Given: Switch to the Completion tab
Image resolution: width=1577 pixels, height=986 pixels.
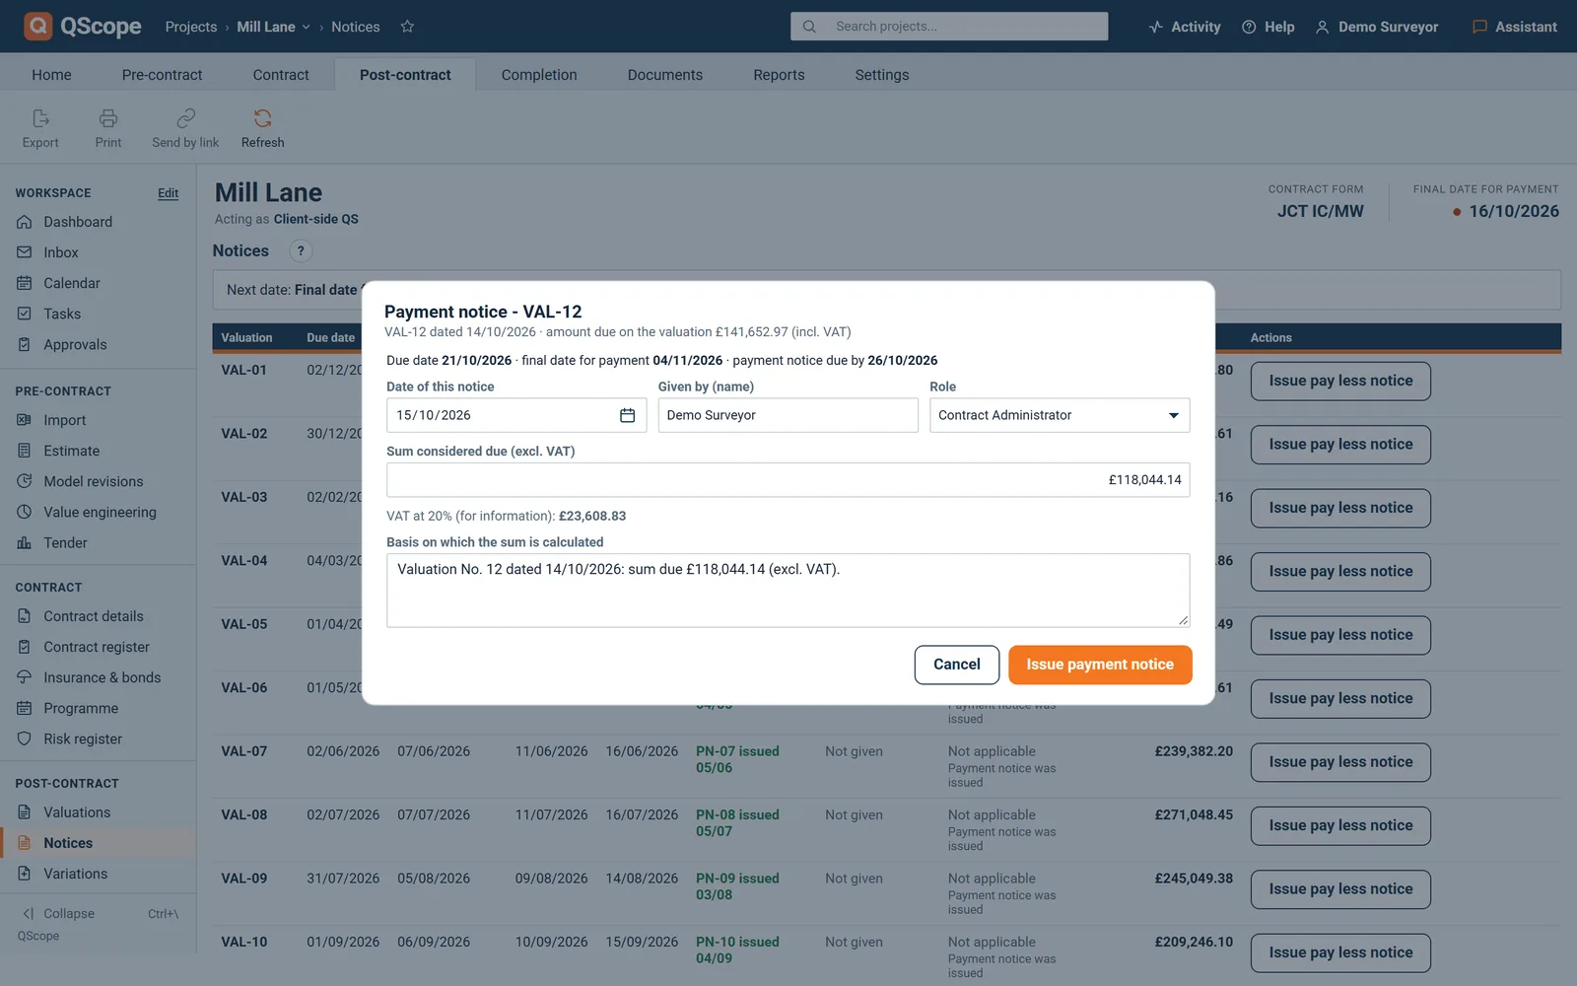Looking at the screenshot, I should [539, 75].
